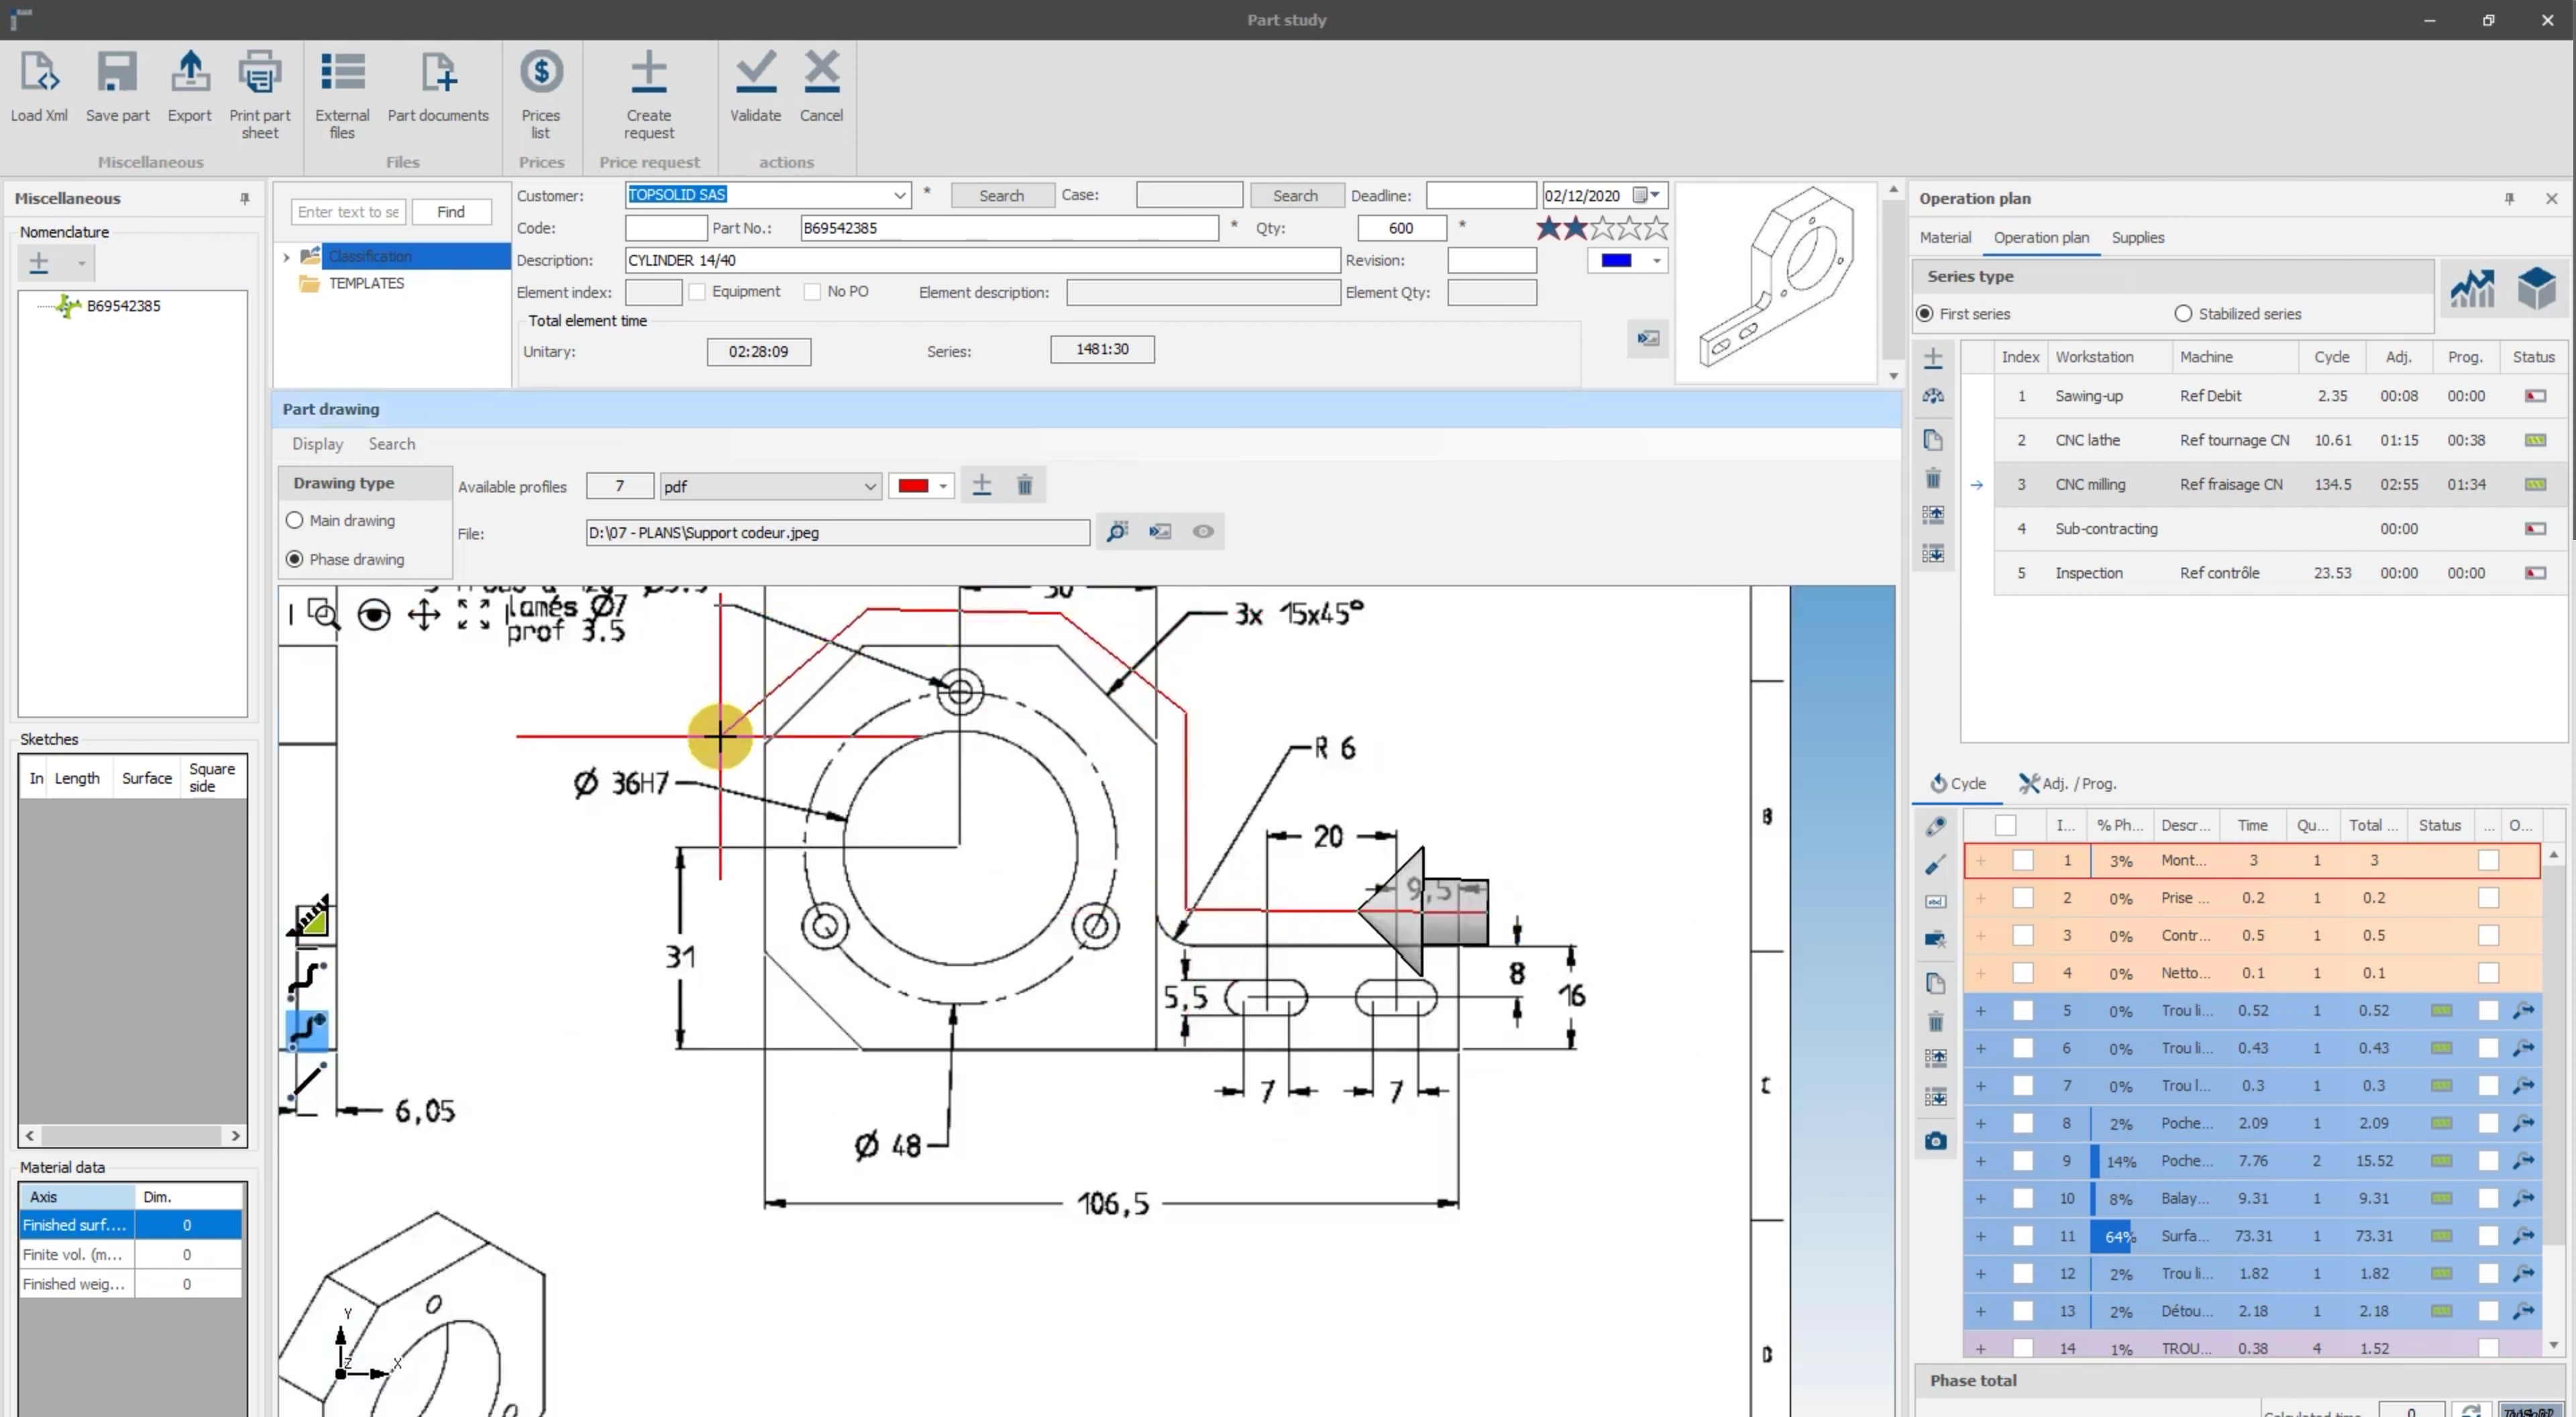Screen dimensions: 2576x1417
Task: Open the pdf file type dropdown
Action: tap(870, 487)
